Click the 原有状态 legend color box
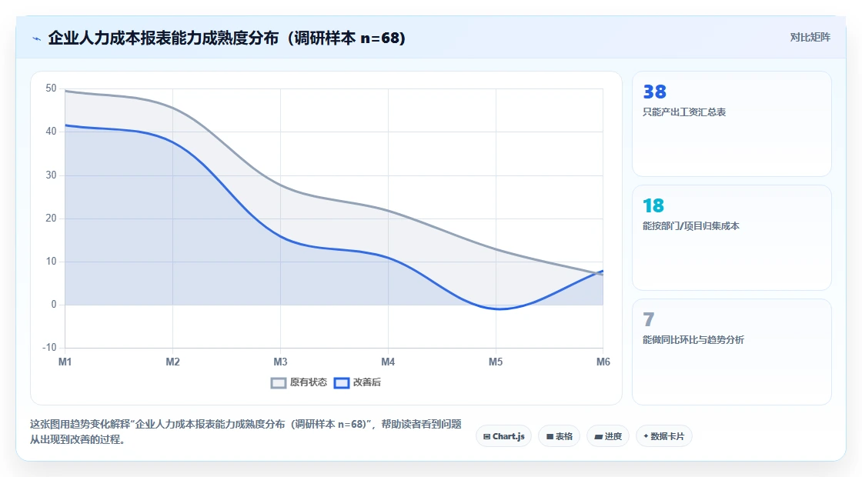The image size is (862, 477). pyautogui.click(x=278, y=382)
